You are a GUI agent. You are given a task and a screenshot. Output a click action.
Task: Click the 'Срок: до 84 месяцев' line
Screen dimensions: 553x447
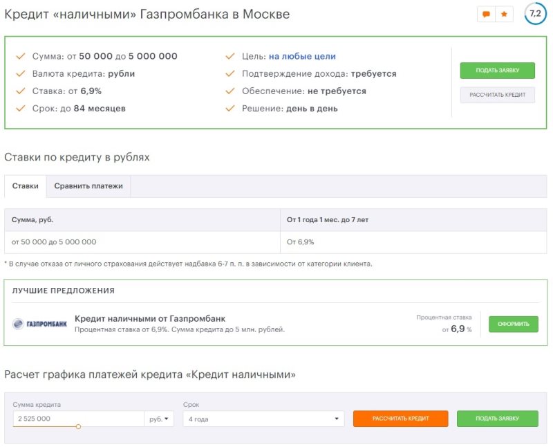point(79,109)
